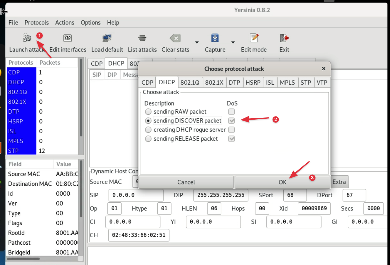Select creating DHCP rogue server option
This screenshot has height=265, width=390.
148,130
